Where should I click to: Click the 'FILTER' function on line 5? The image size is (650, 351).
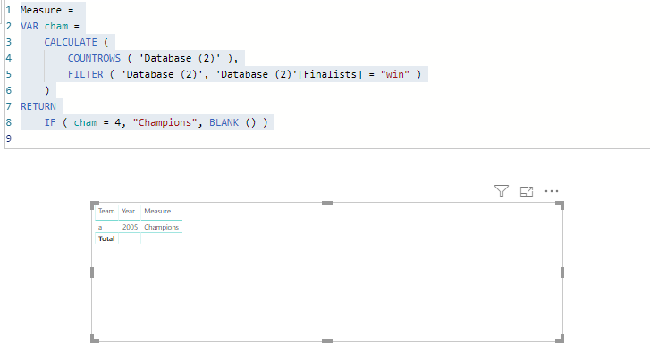point(86,74)
